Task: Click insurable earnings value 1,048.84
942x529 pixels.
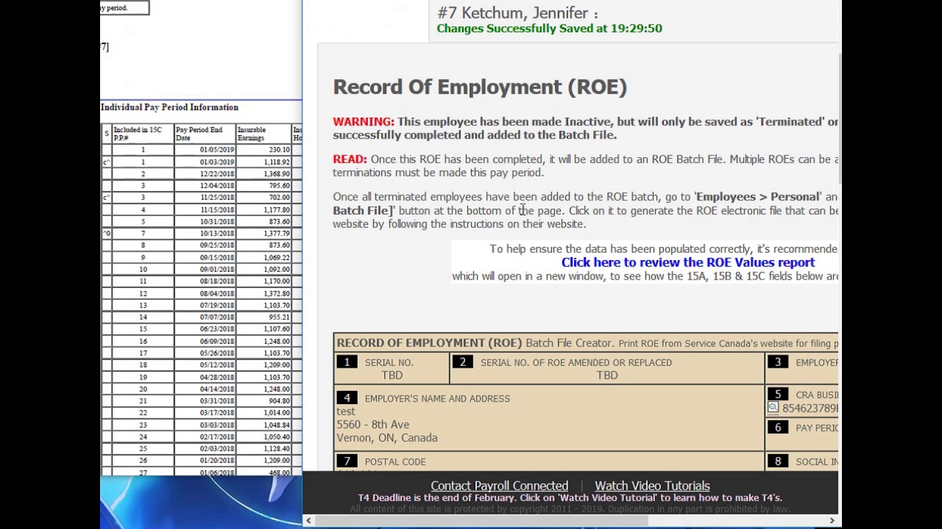Action: point(277,425)
